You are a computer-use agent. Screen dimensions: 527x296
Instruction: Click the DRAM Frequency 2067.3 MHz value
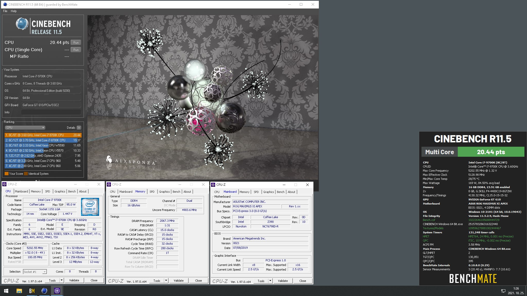(167, 221)
